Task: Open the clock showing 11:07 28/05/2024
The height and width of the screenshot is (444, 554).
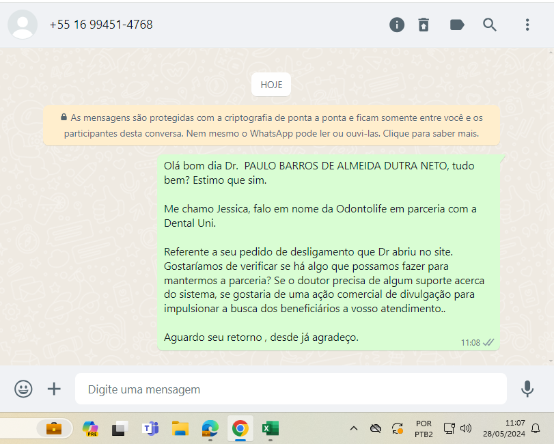Action: click(504, 428)
